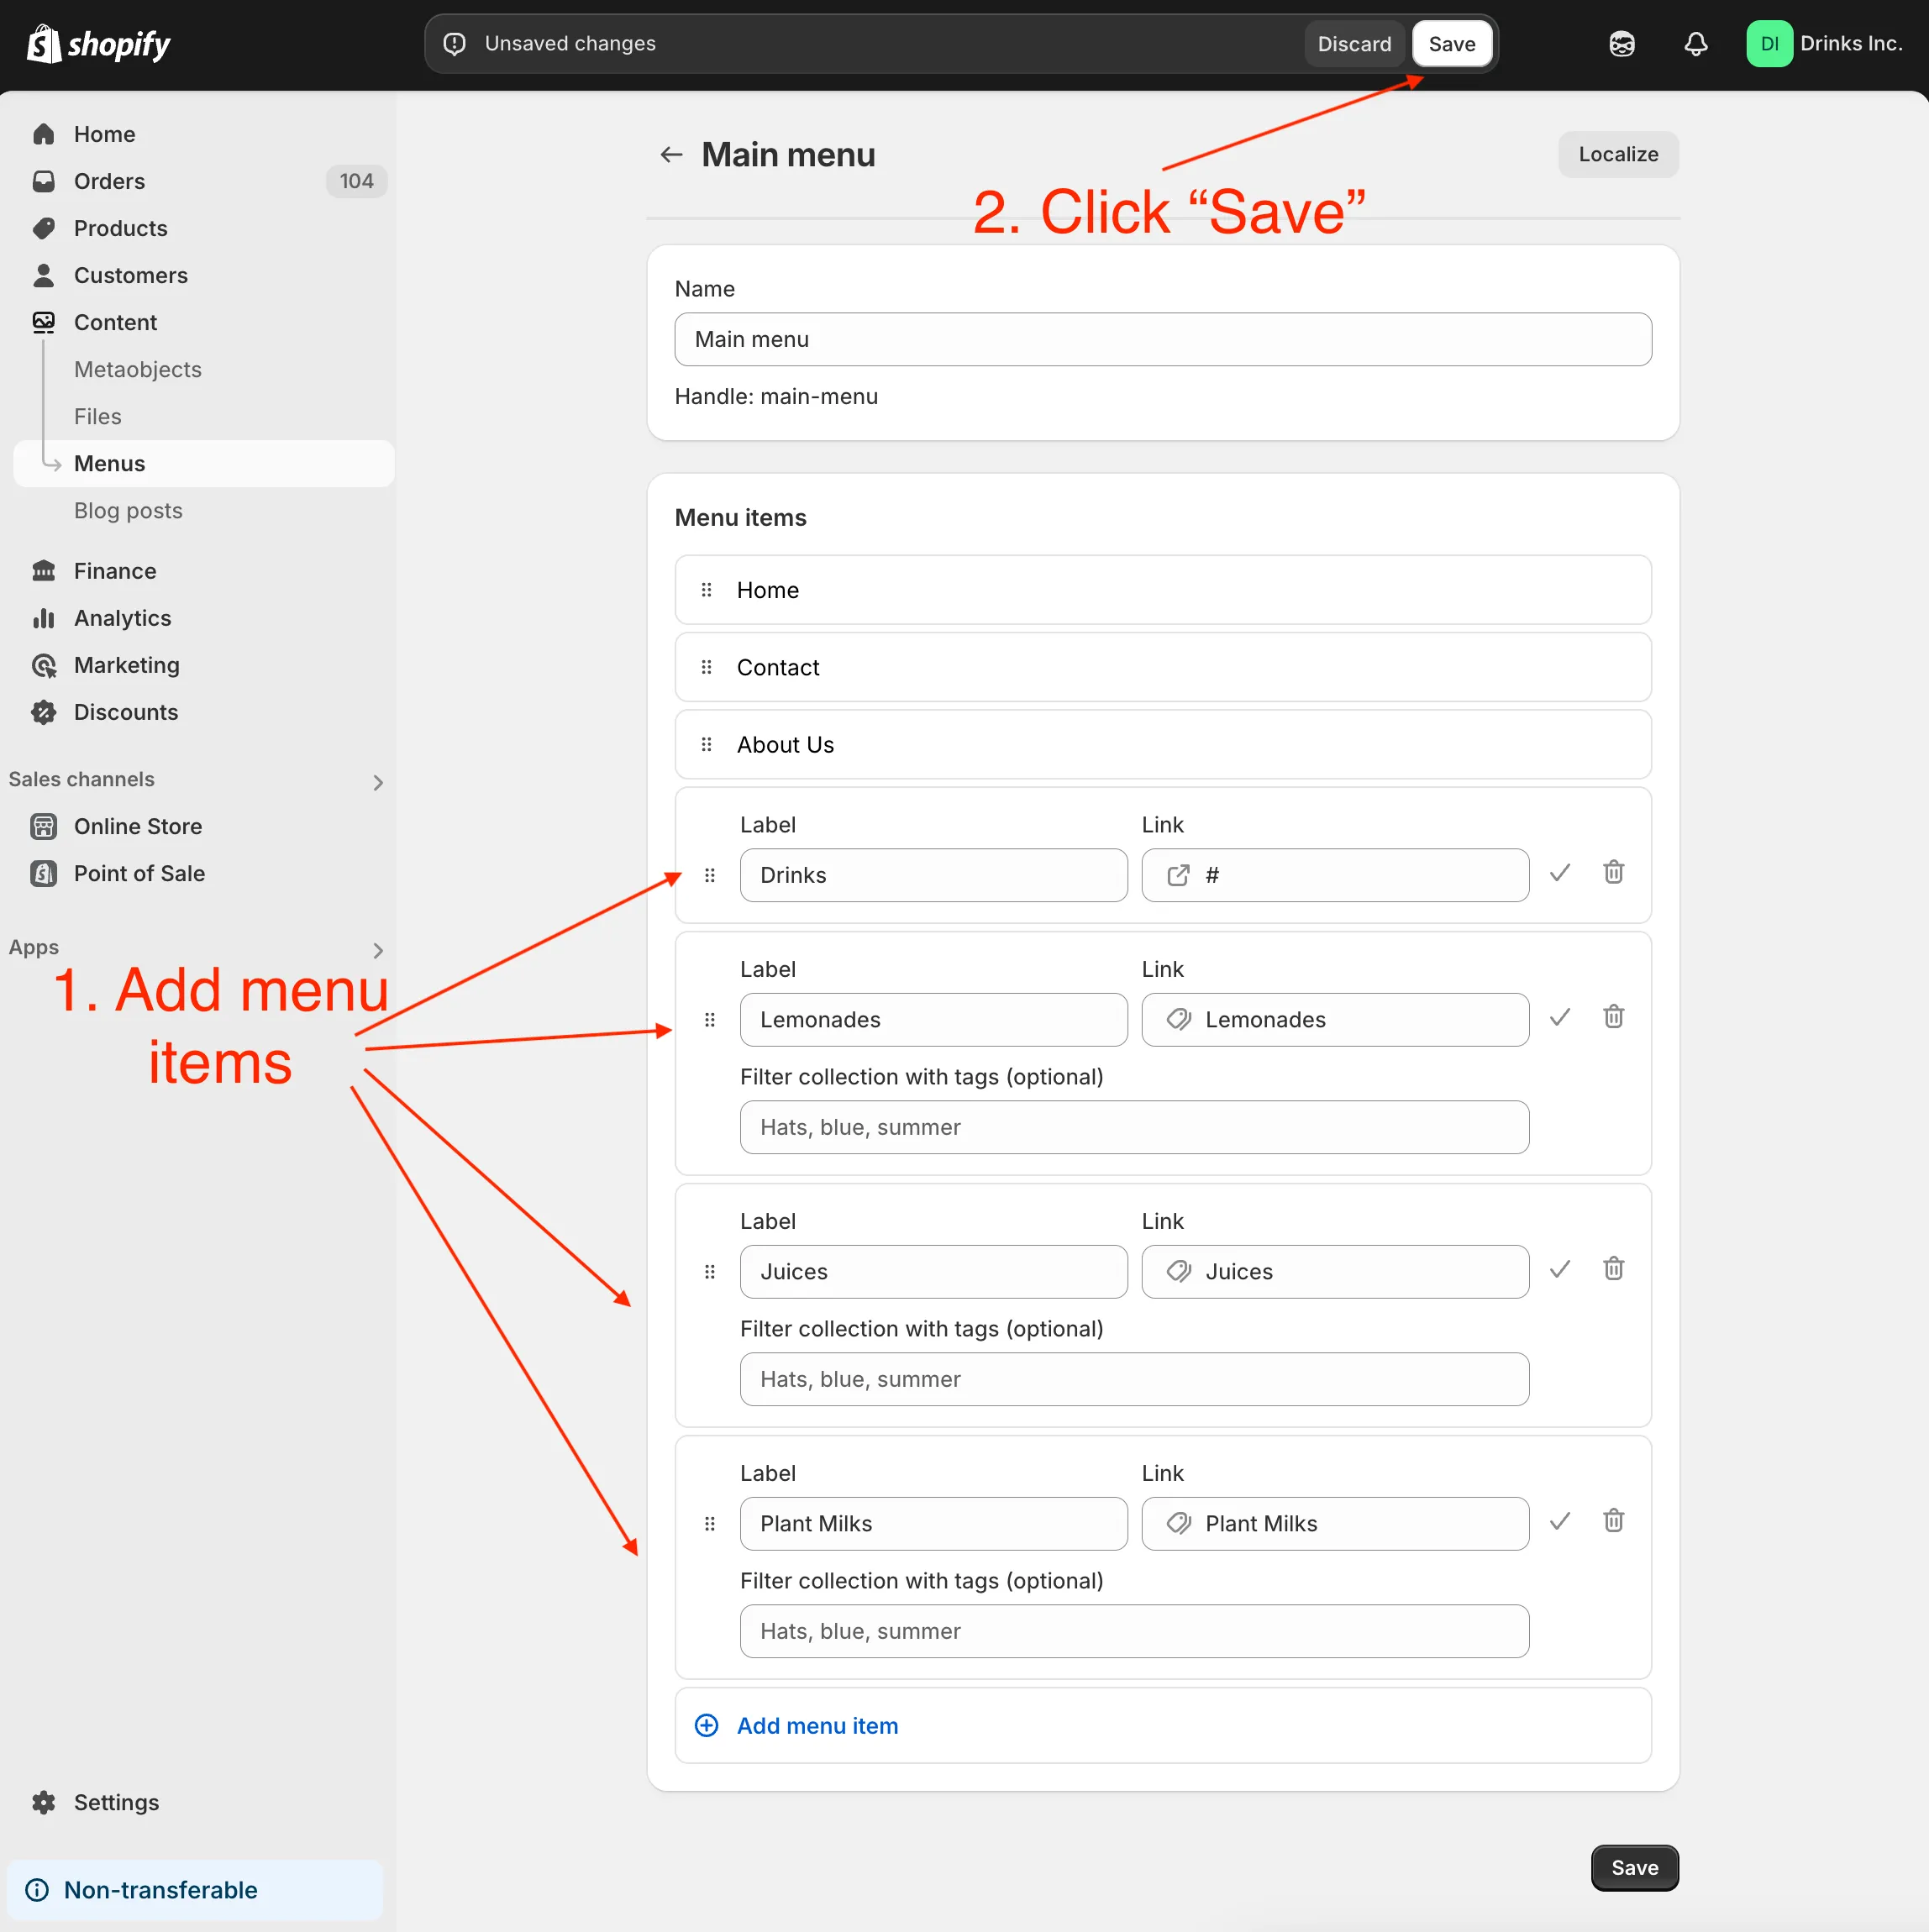Screen dimensions: 1929x1932
Task: Click the tag icon in the Juices link field
Action: pyautogui.click(x=1178, y=1271)
